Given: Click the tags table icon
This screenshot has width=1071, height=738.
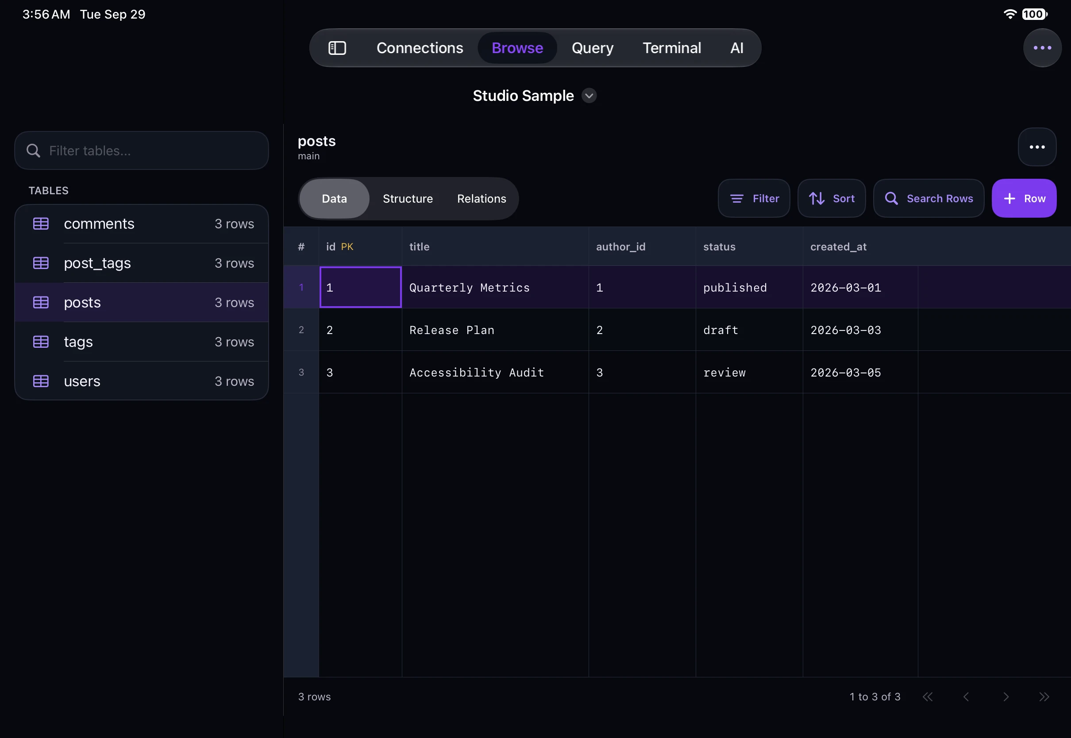Looking at the screenshot, I should 41,342.
